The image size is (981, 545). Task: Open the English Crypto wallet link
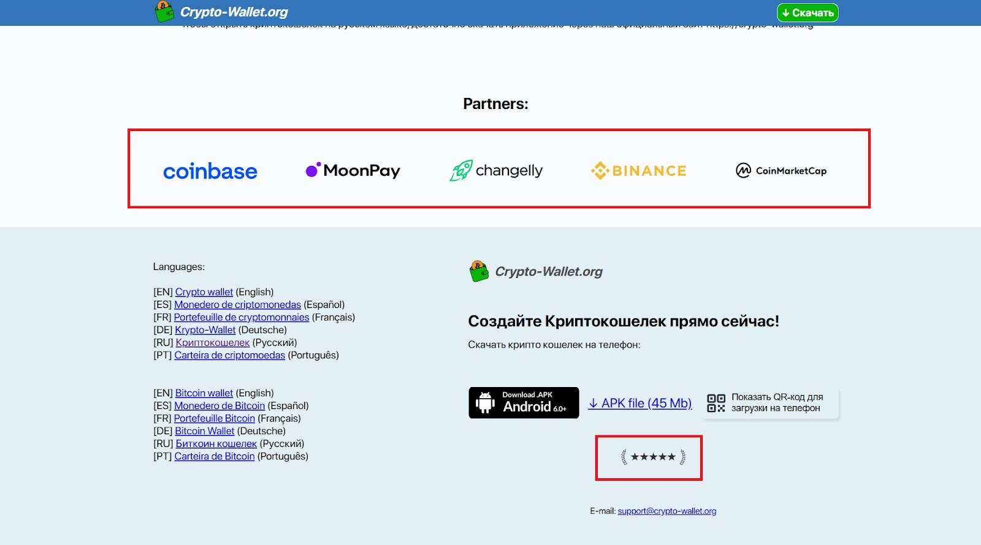point(204,292)
